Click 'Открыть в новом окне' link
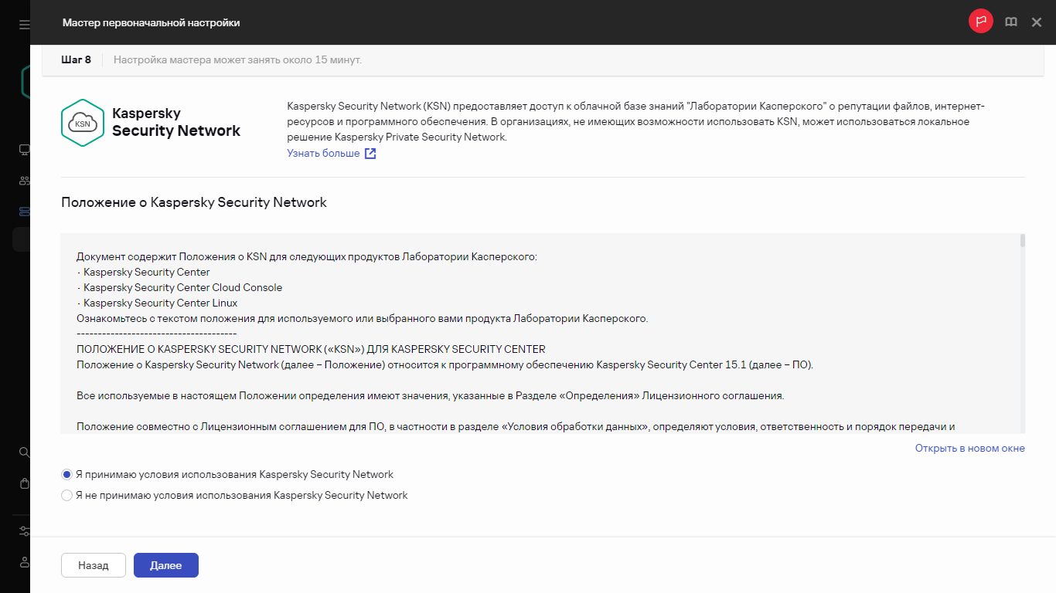1056x593 pixels. tap(972, 448)
